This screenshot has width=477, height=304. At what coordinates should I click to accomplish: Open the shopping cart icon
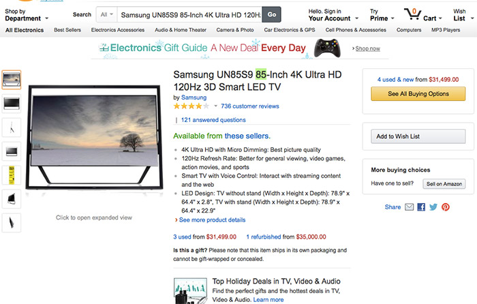[x=412, y=14]
